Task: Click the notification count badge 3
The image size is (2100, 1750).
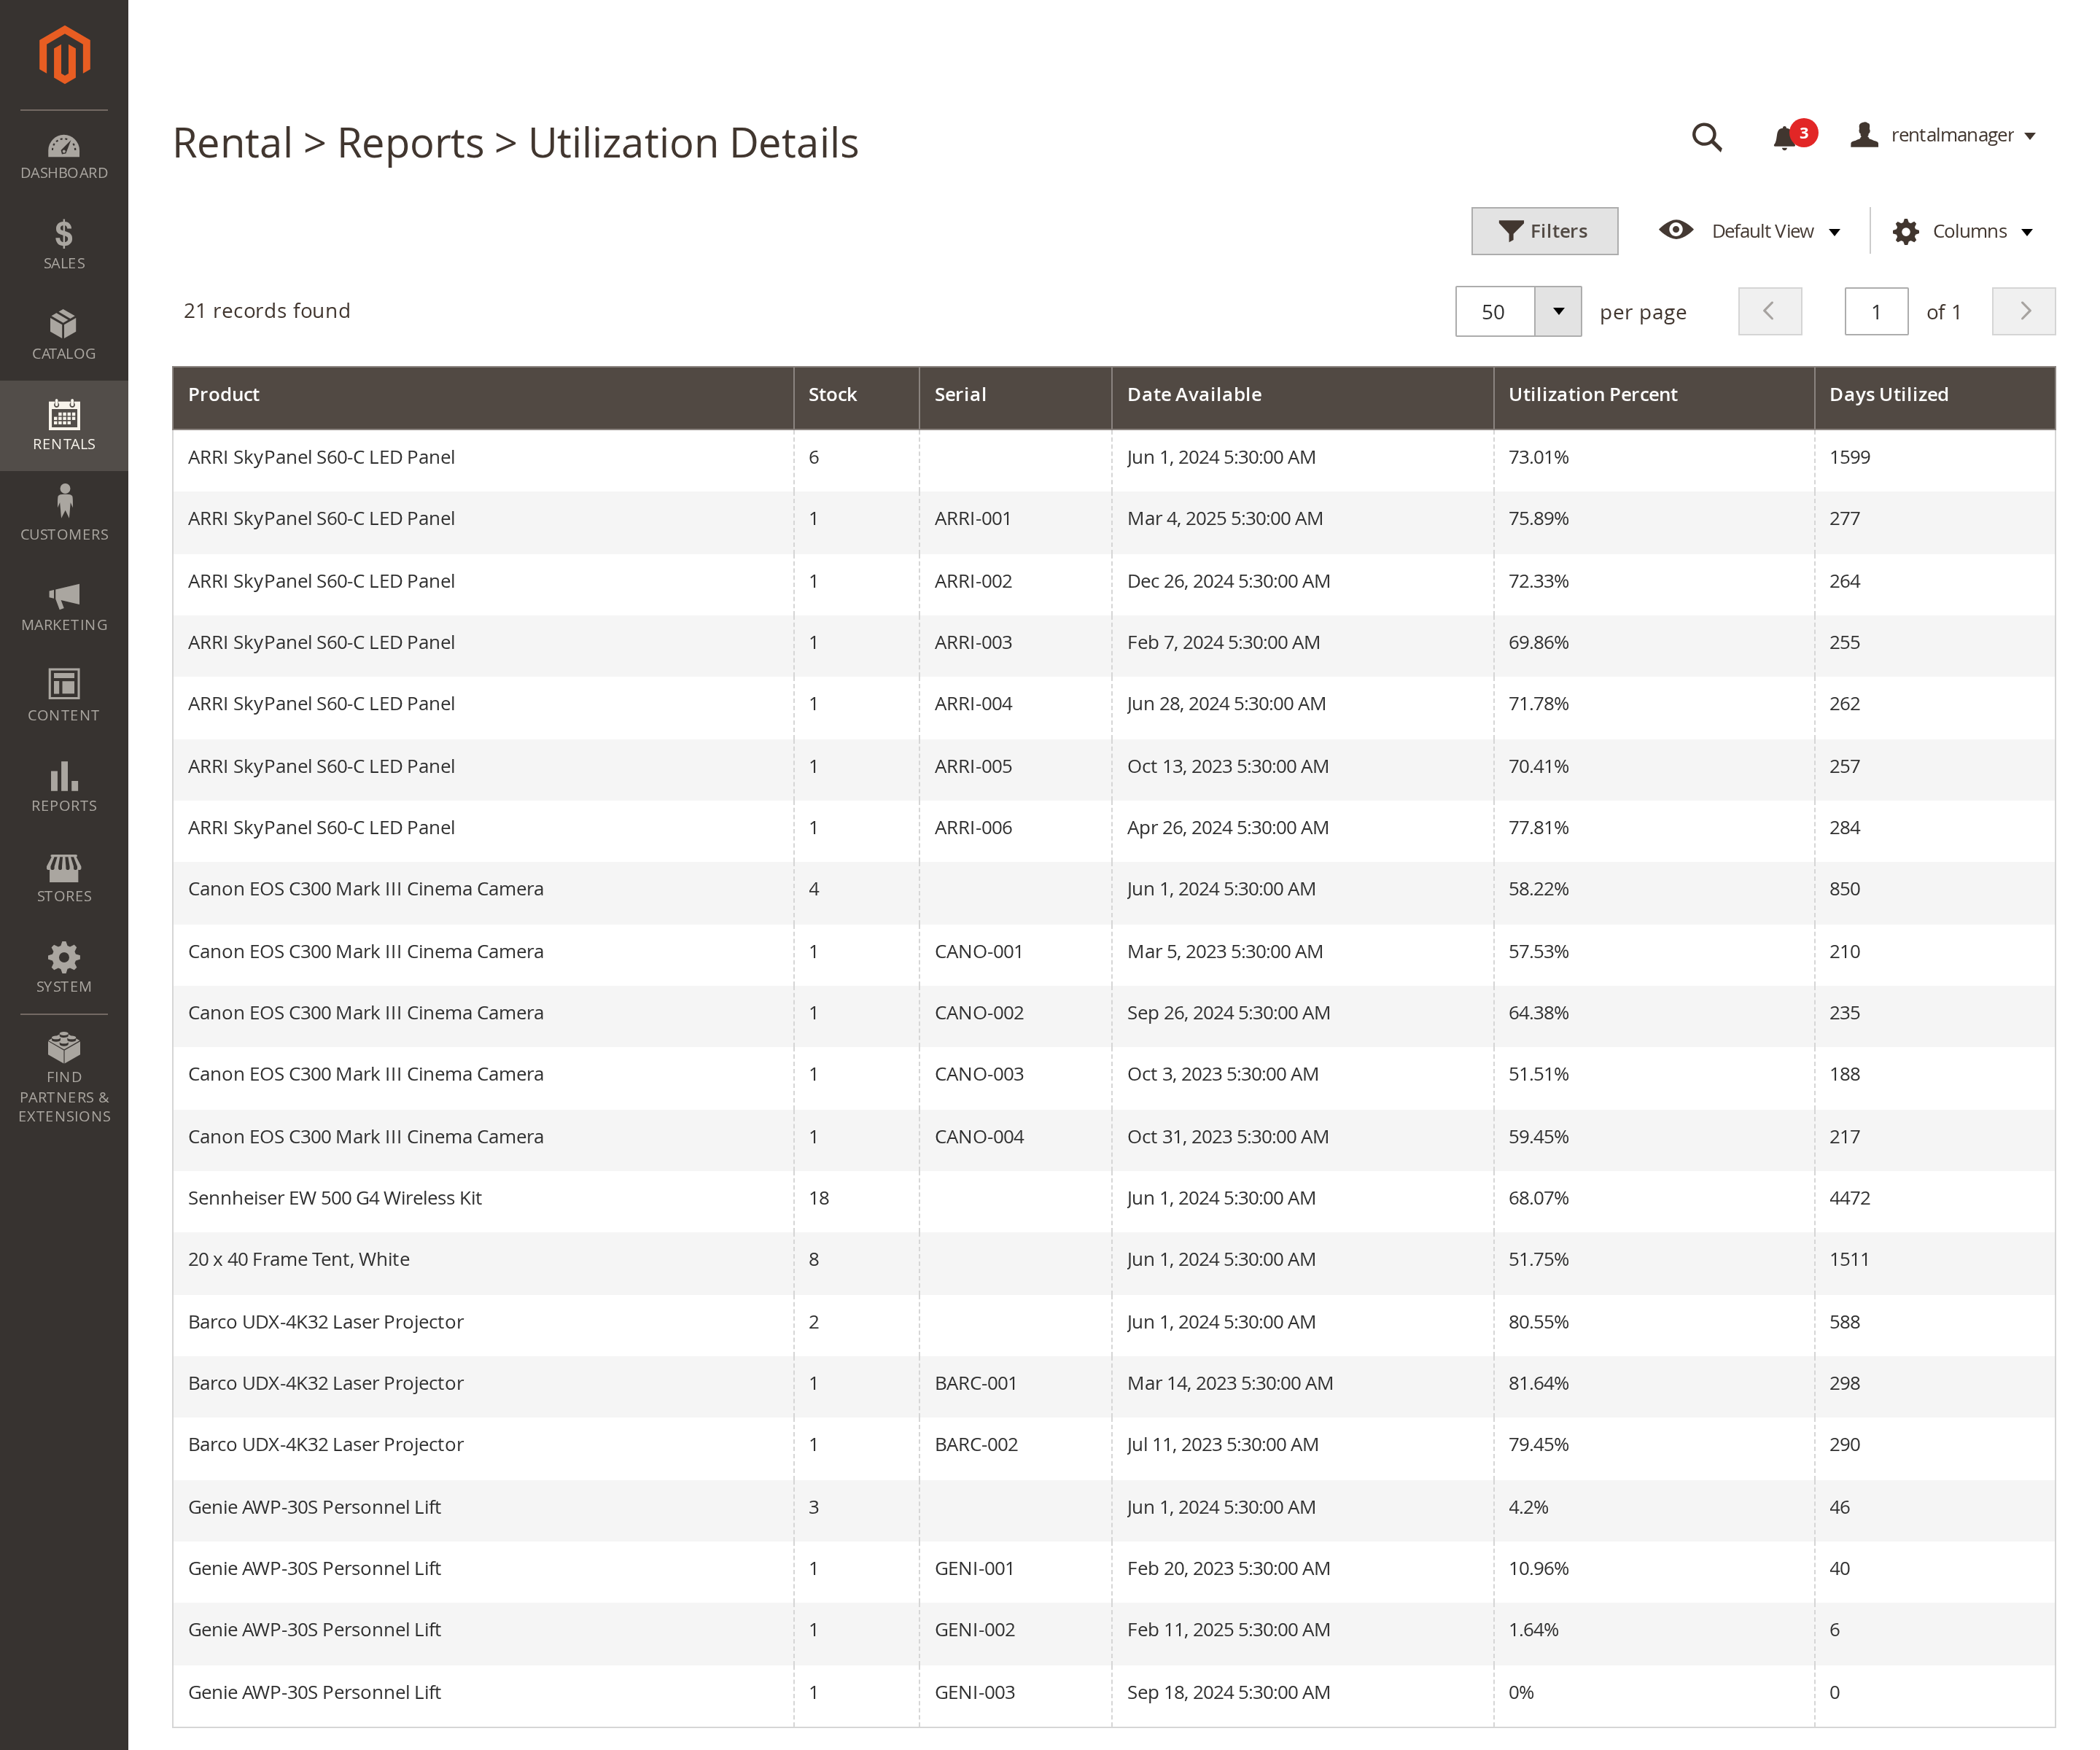Action: [1803, 133]
